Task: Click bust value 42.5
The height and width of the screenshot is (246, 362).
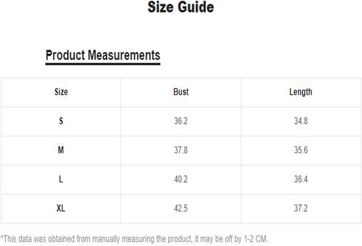Action: (181, 208)
